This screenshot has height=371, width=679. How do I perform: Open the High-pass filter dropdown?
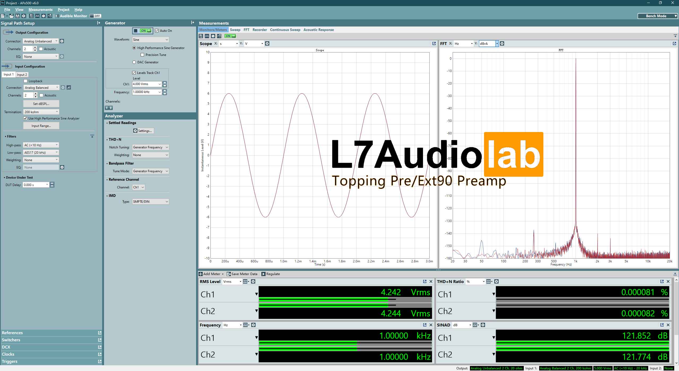coord(41,145)
